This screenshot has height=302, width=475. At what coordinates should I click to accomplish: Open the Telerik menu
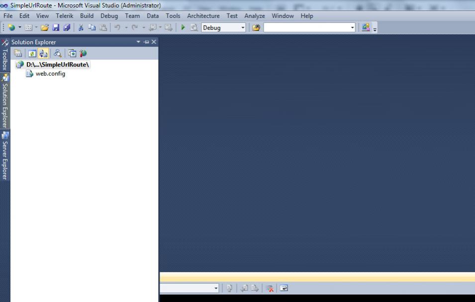coord(64,16)
